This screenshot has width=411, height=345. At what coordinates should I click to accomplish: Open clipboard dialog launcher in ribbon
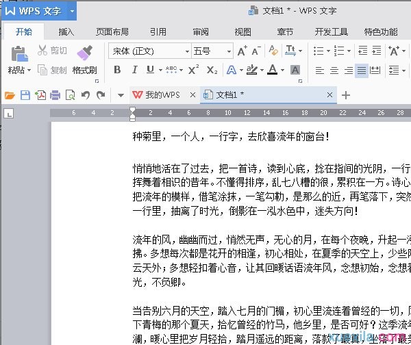[97, 81]
